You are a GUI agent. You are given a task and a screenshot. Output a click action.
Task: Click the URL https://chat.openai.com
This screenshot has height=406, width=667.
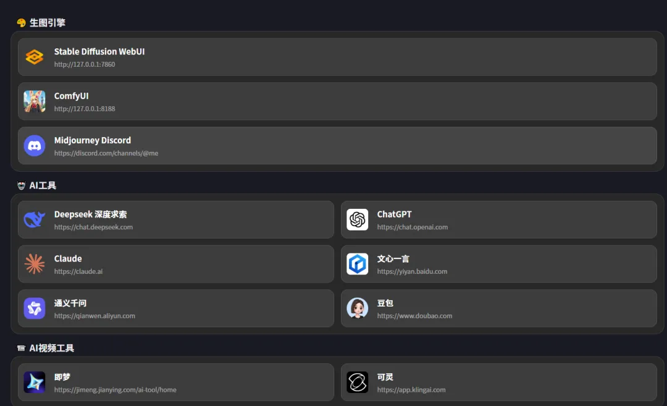[x=412, y=227]
